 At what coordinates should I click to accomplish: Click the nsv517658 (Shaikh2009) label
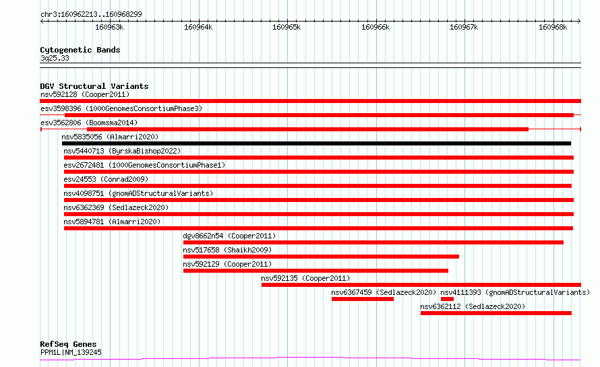[x=227, y=250]
